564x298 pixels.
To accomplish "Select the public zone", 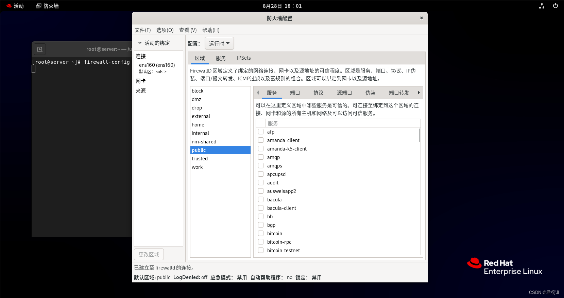I will 220,150.
